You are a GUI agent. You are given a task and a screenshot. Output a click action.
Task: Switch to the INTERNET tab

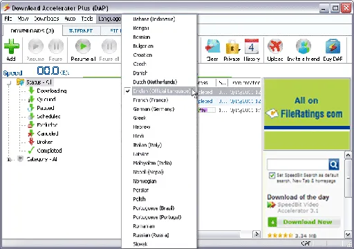pyautogui.click(x=81, y=30)
